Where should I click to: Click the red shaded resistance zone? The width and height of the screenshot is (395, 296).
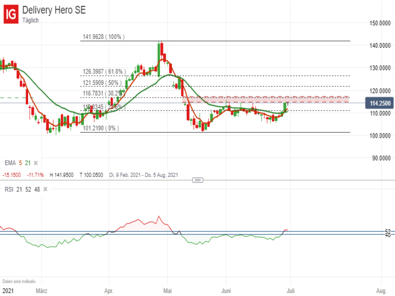point(266,99)
